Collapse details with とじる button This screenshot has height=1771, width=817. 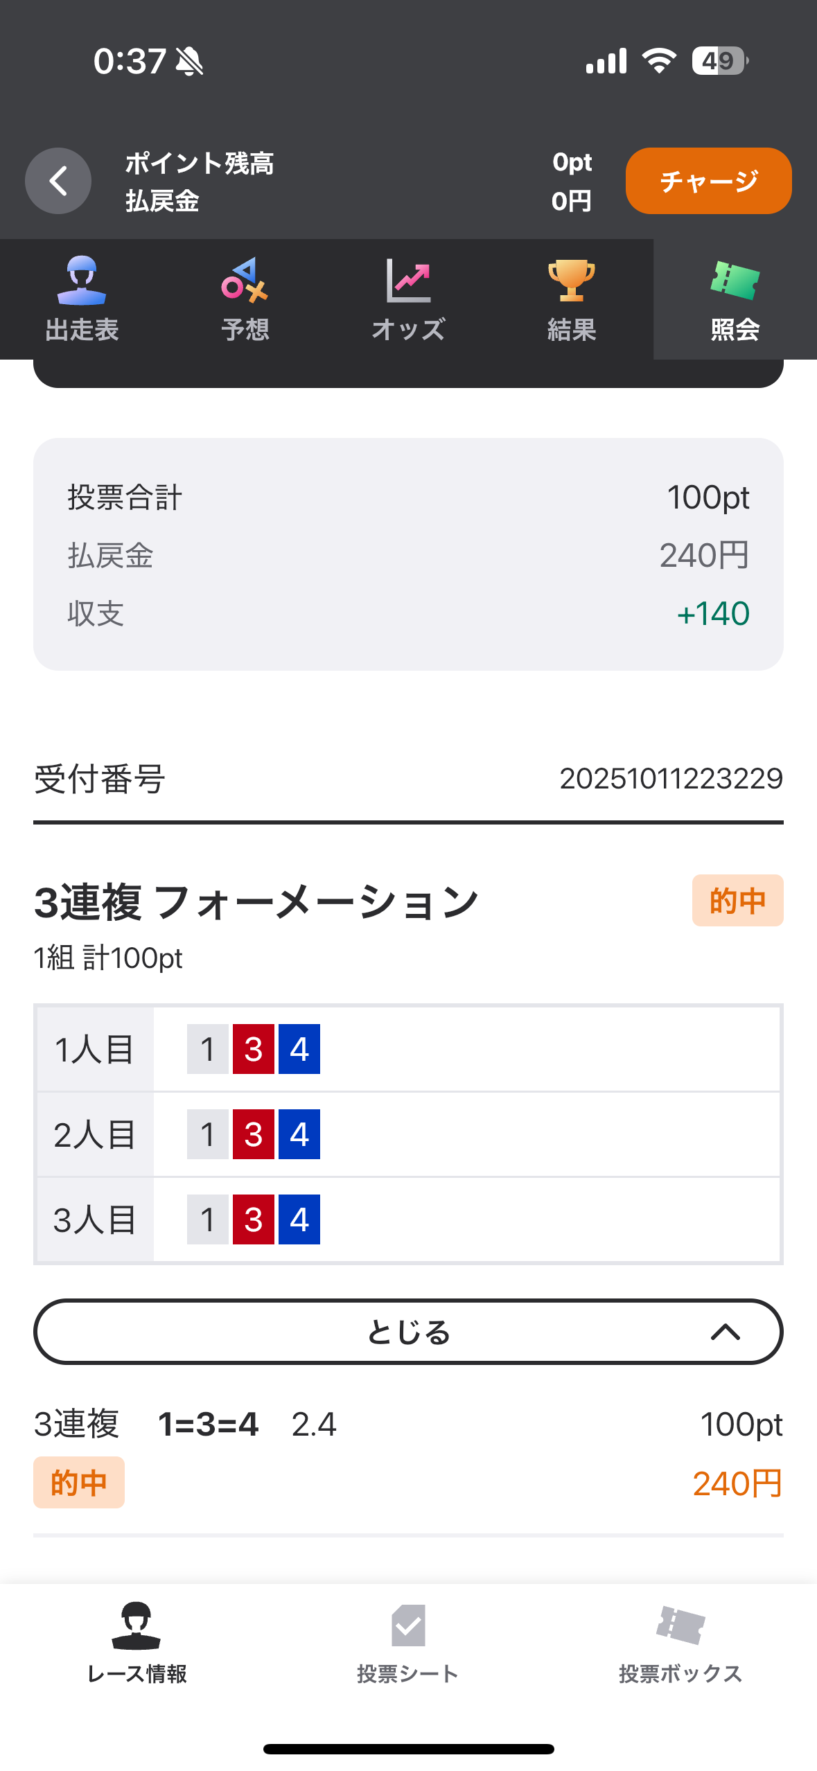click(x=408, y=1332)
